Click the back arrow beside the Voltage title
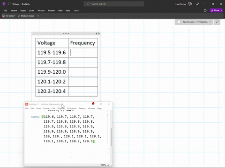The image size is (225, 168). 9,4
